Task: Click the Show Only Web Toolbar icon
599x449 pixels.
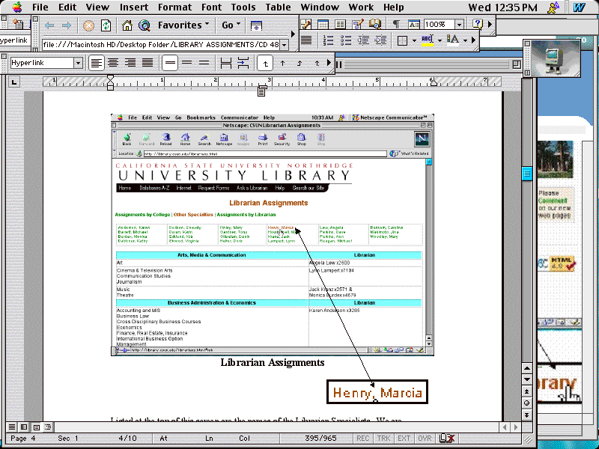Action: (256, 25)
